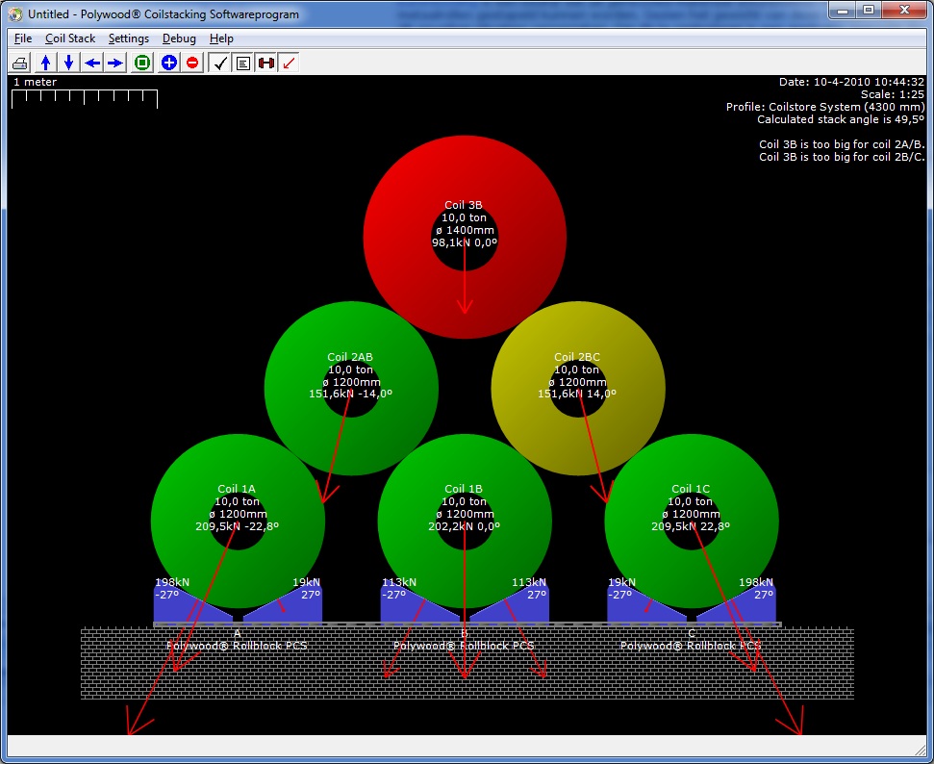This screenshot has height=764, width=934.
Task: Toggle the text lines toolbar button
Action: 243,63
